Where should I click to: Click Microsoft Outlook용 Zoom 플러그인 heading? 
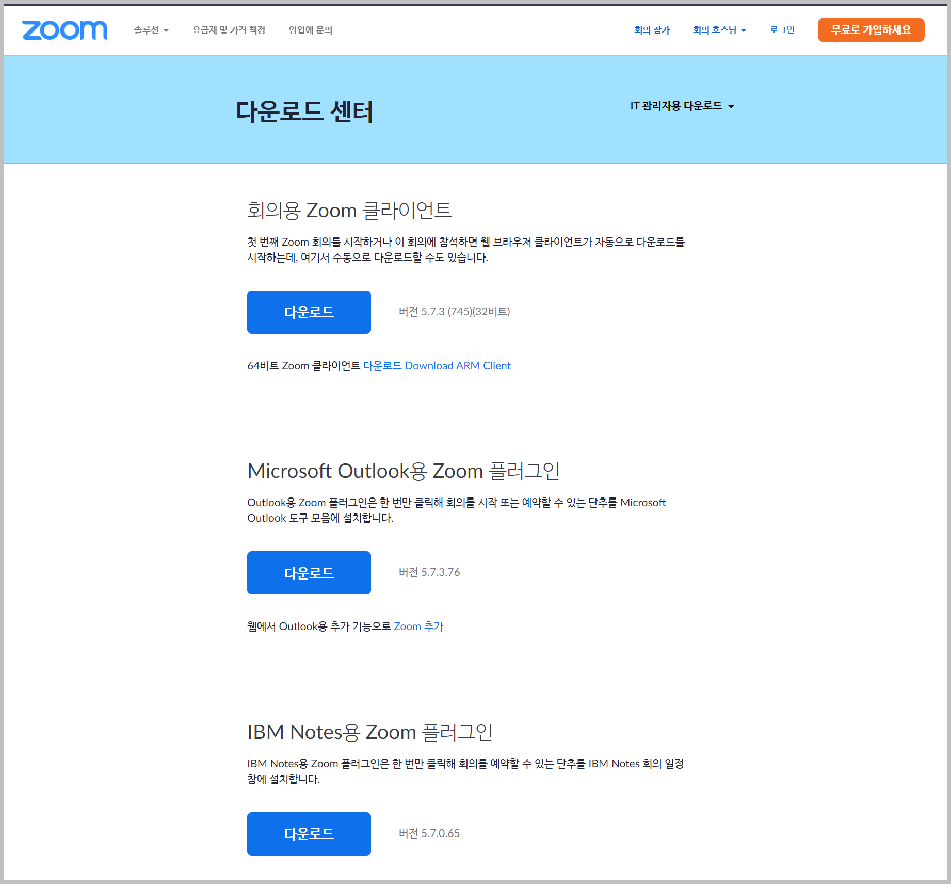click(404, 471)
